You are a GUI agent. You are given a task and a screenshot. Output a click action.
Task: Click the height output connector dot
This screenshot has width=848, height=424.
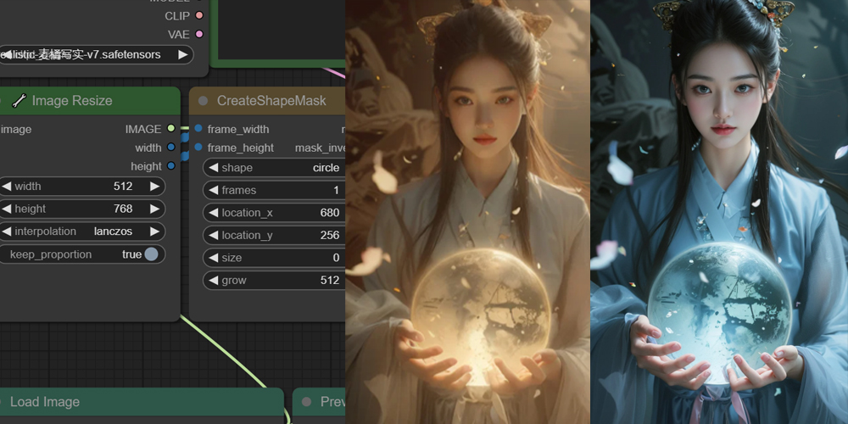(x=171, y=165)
